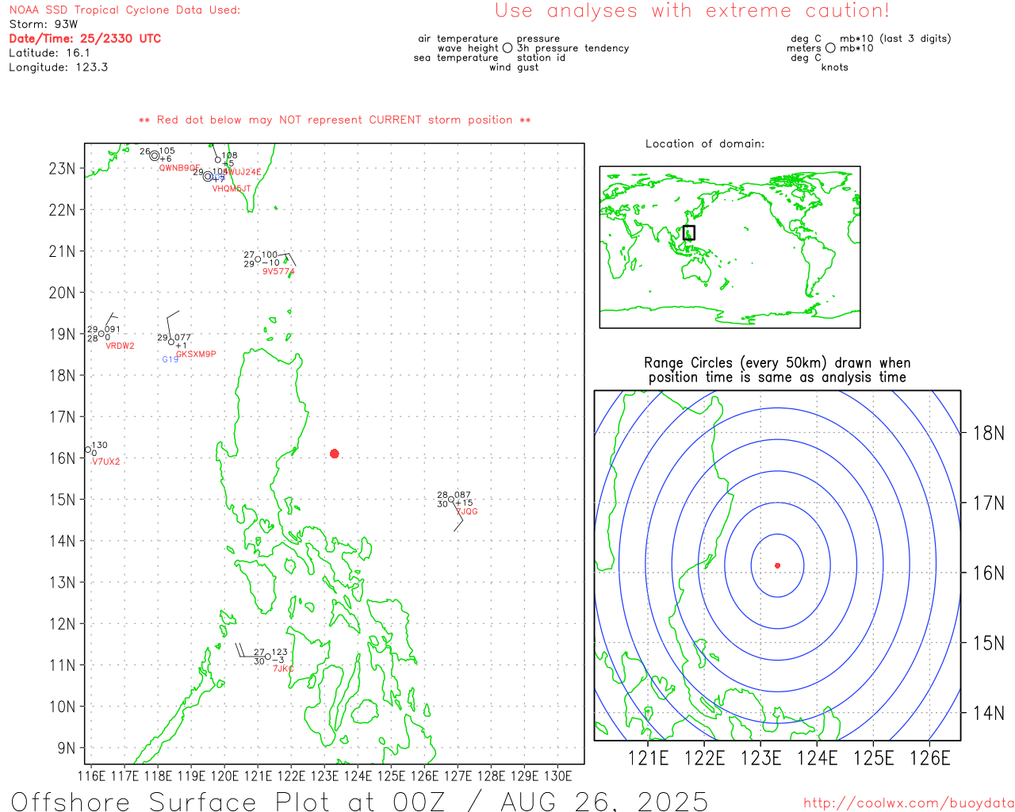Click the legend units circle near 'mb*10'
The width and height of the screenshot is (1015, 812).
830,48
